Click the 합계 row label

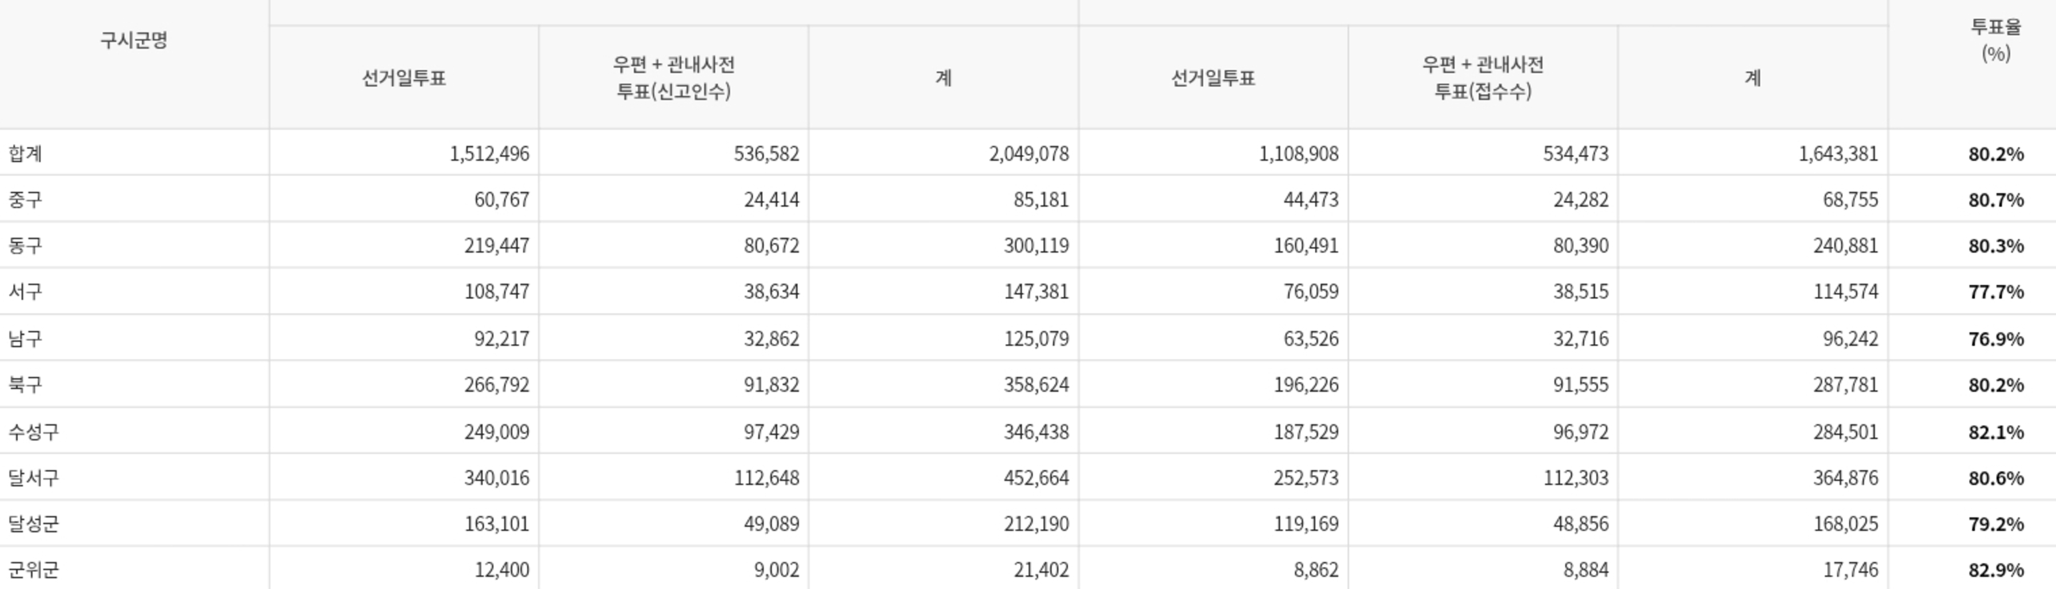26,153
